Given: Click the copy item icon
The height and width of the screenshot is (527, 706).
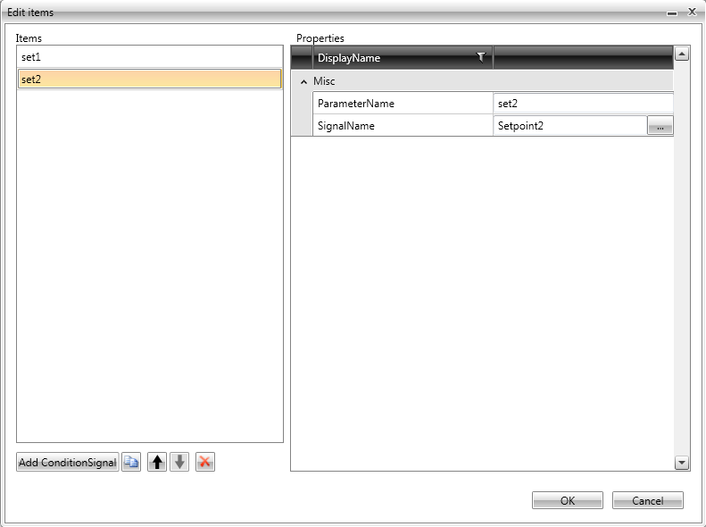Looking at the screenshot, I should (x=131, y=462).
